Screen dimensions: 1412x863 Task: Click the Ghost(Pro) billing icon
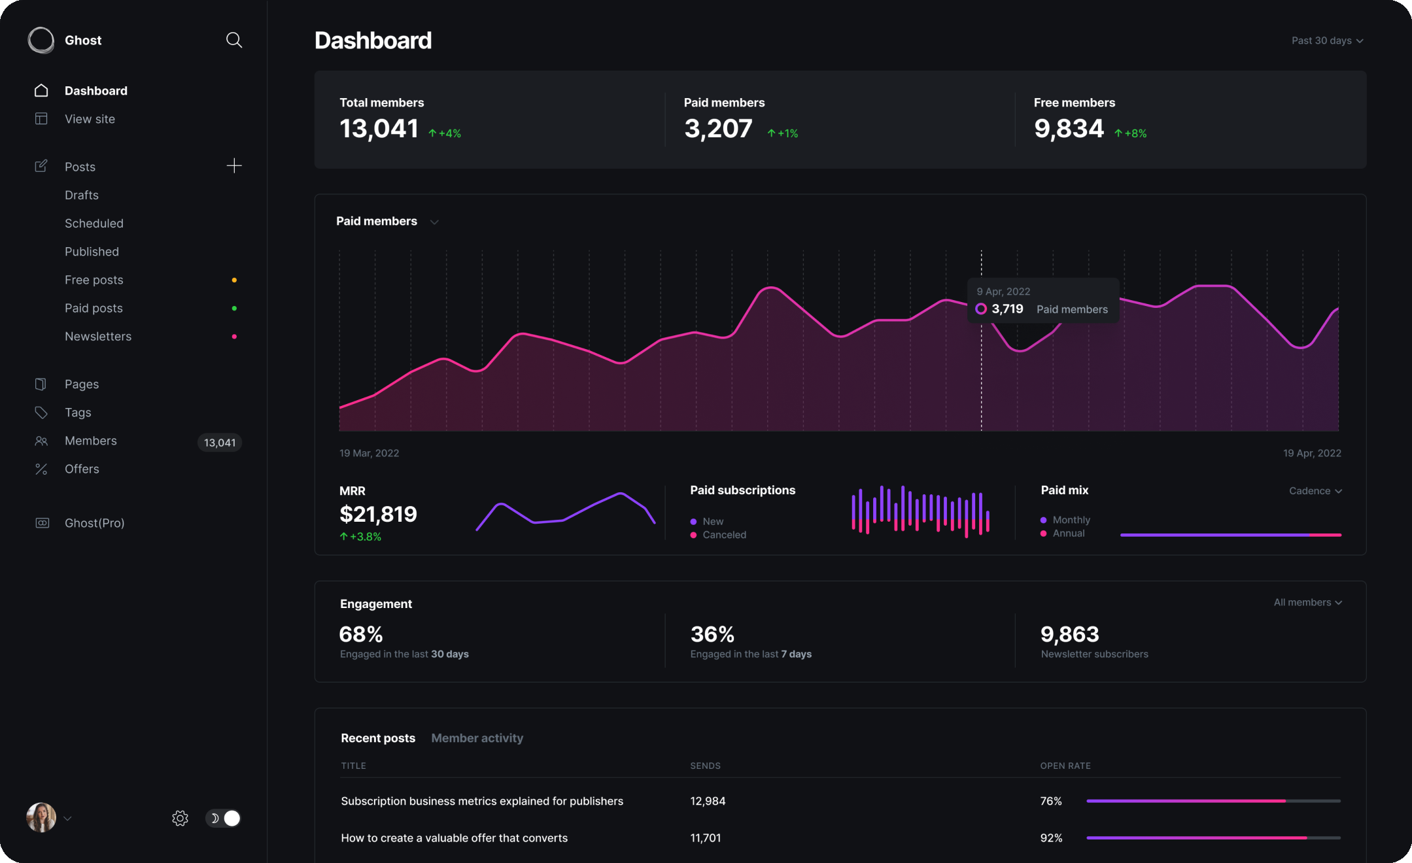click(x=42, y=523)
